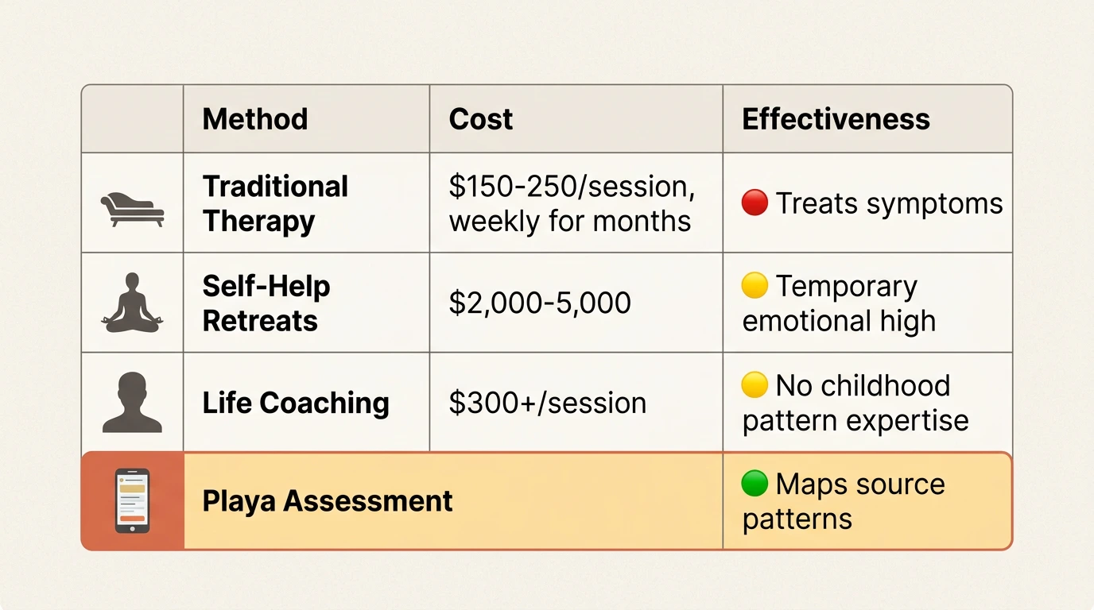Click the yellow dot beside Temporary emotional high
The image size is (1094, 610).
[755, 286]
